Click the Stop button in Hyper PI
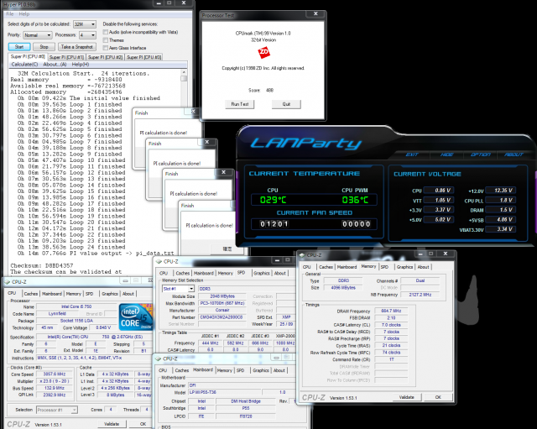The width and height of the screenshot is (537, 429). tap(44, 47)
